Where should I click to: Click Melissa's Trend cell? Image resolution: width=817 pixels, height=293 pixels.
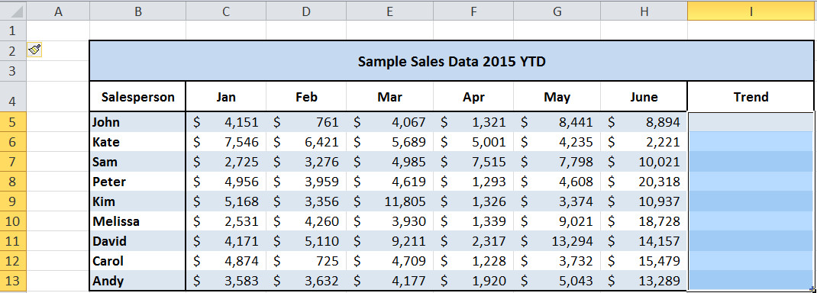[751, 222]
